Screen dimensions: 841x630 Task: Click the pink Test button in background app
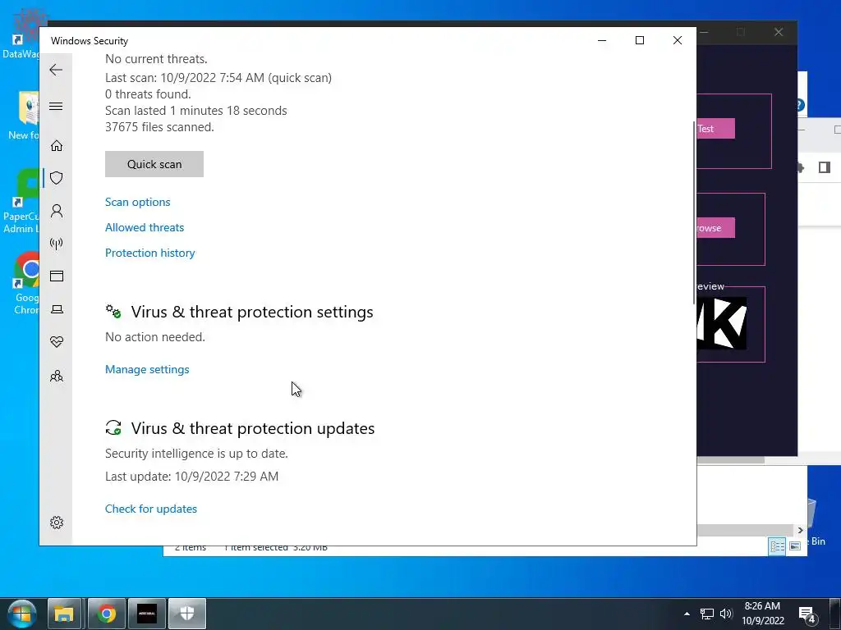coord(716,129)
